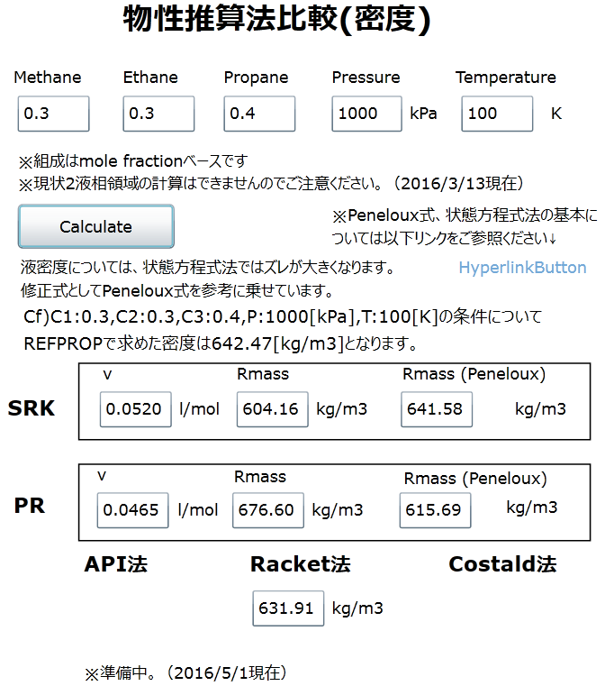605x695 pixels.
Task: Click the Racket法 density result field
Action: click(287, 608)
